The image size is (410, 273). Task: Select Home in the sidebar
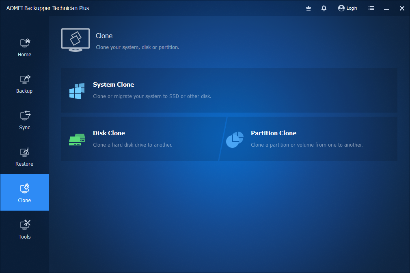pyautogui.click(x=24, y=47)
